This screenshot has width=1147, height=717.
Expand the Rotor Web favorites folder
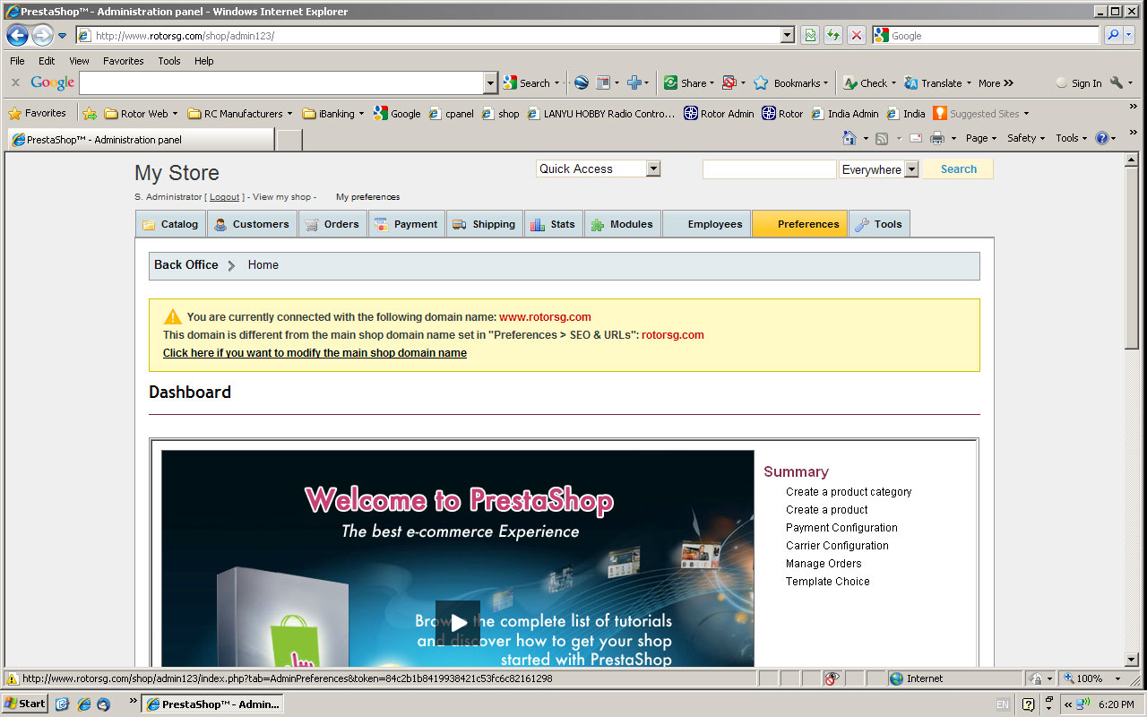[141, 114]
